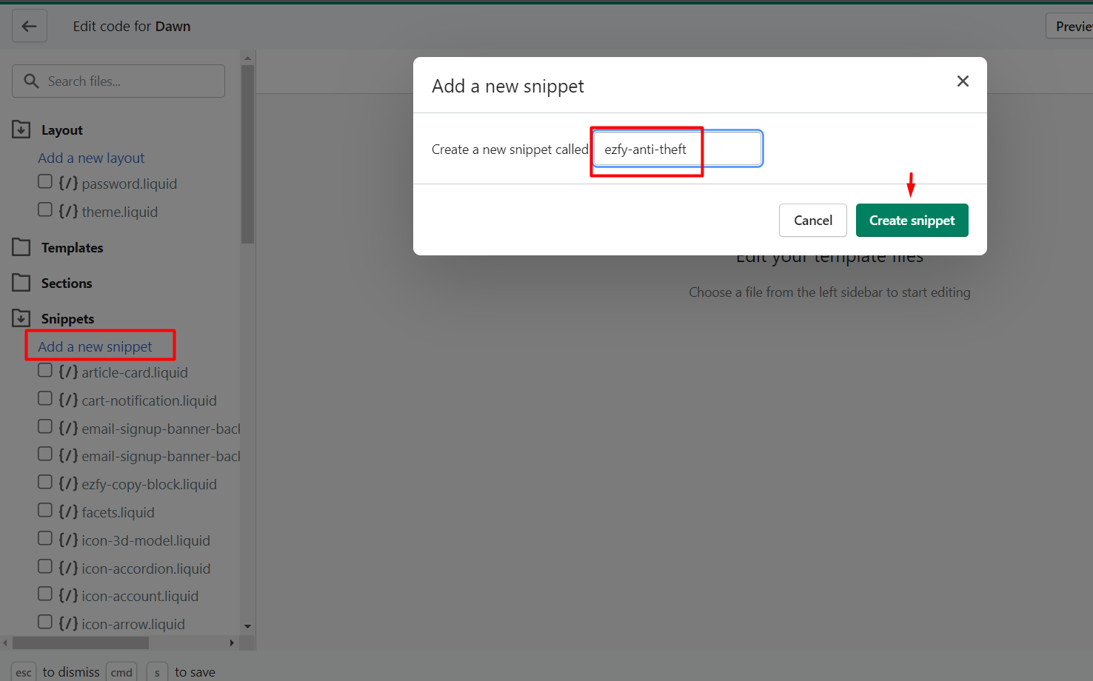The width and height of the screenshot is (1093, 681).
Task: Click the back arrow button
Action: pyautogui.click(x=30, y=26)
